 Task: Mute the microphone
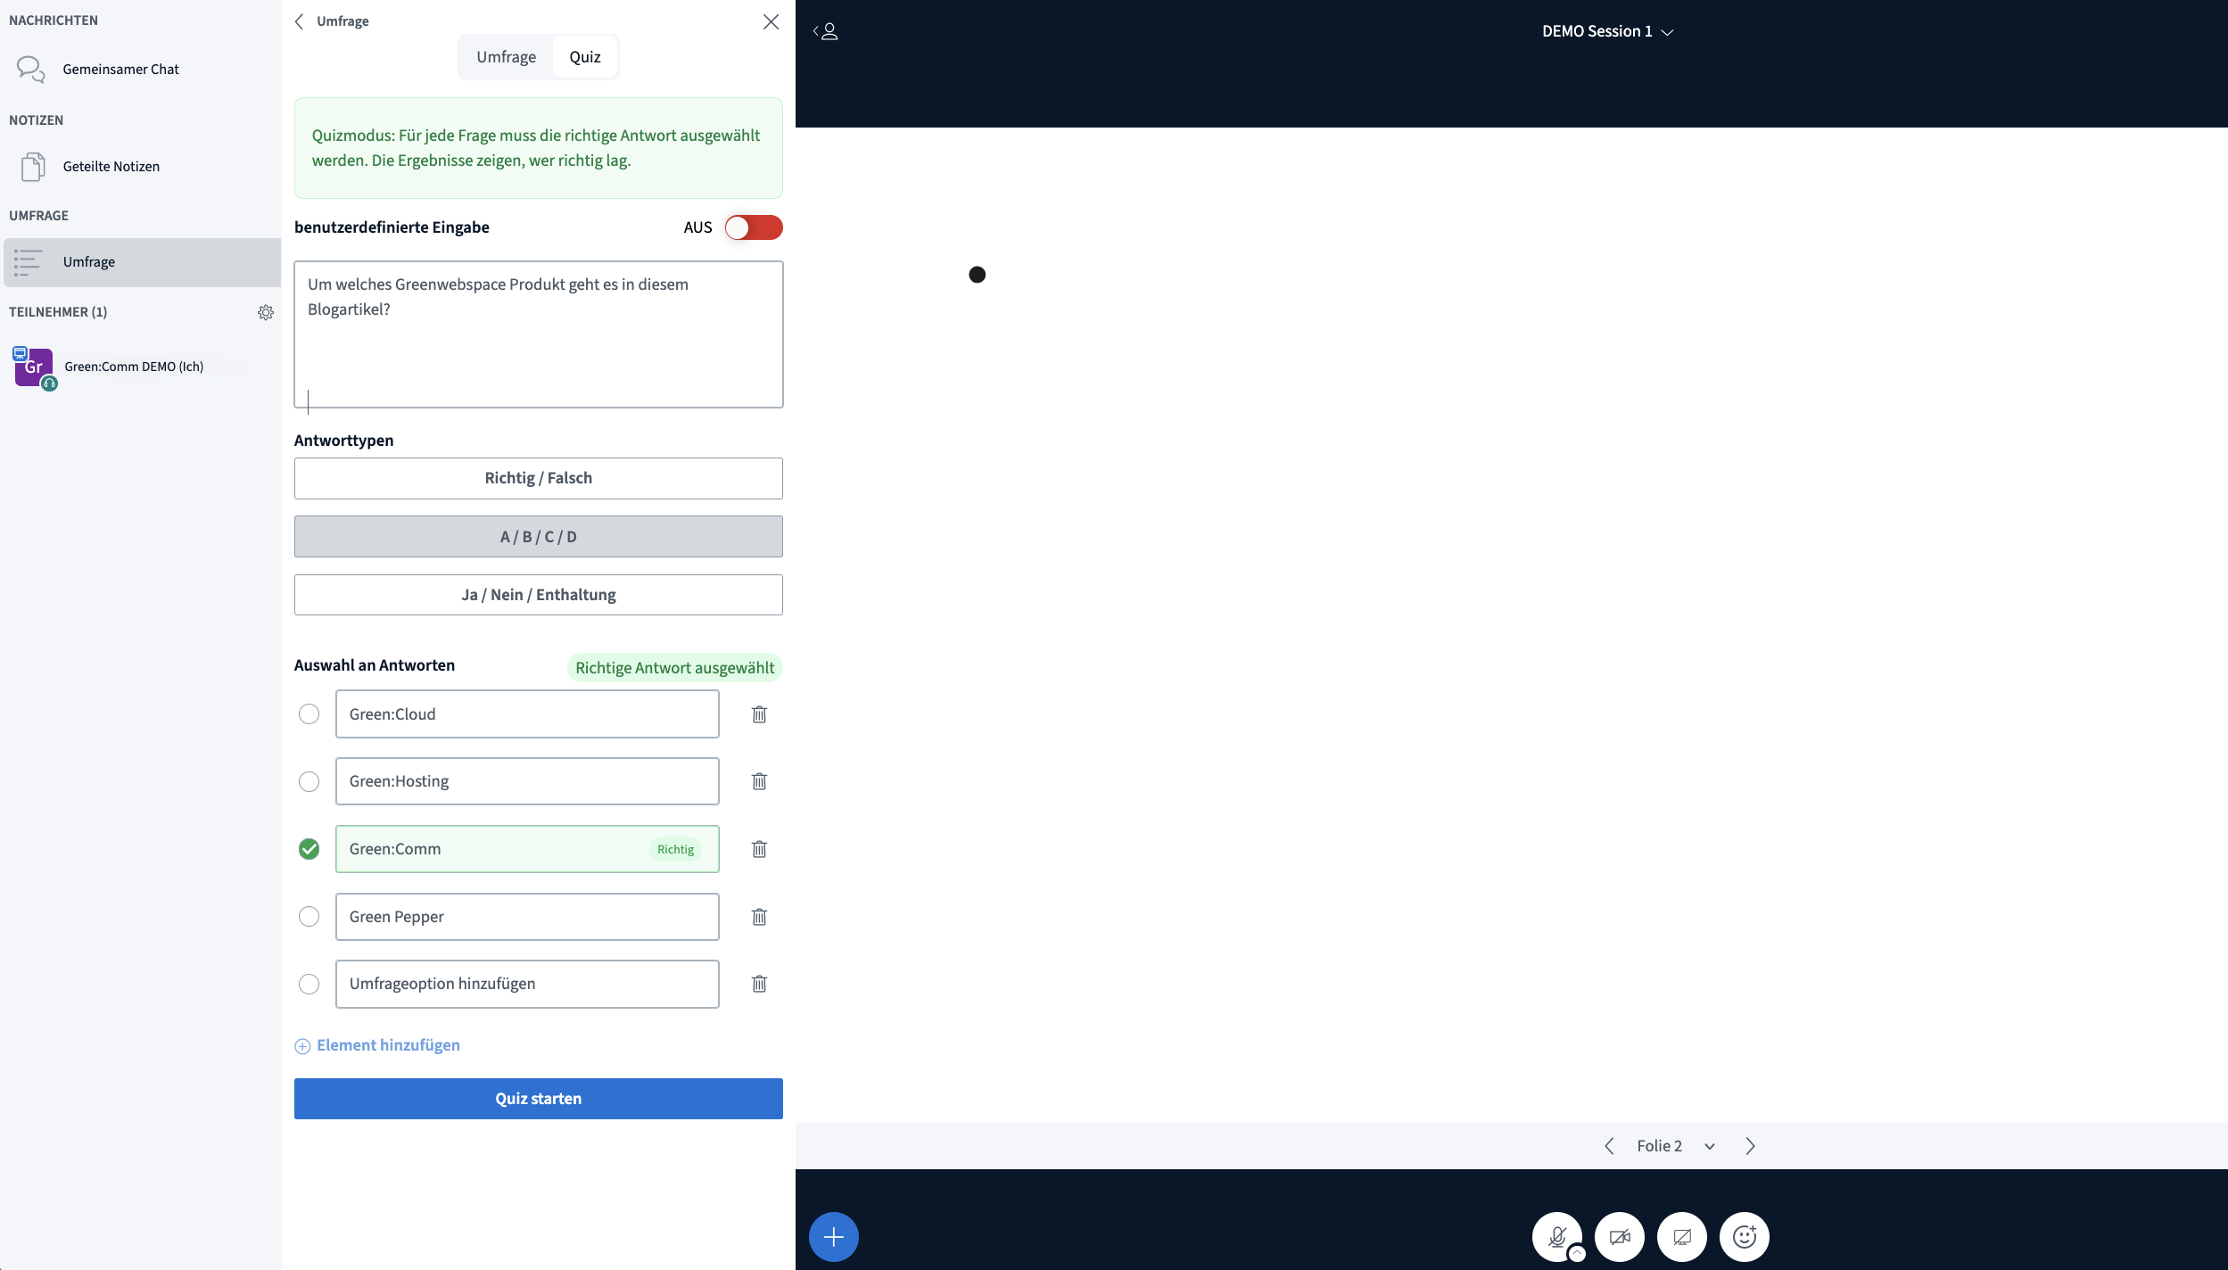pos(1556,1236)
